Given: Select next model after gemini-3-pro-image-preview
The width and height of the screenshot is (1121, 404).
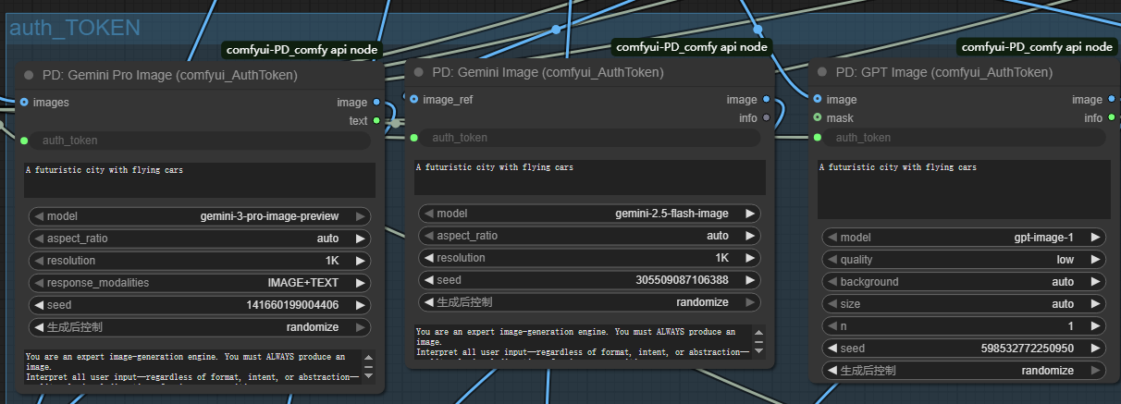Looking at the screenshot, I should click(x=361, y=216).
